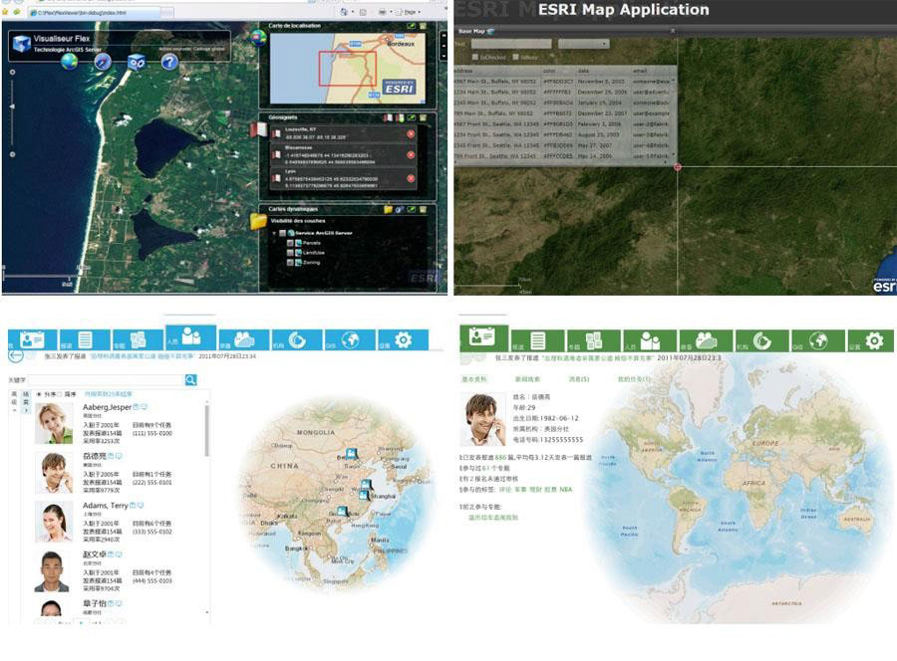Open the ID card tab in green toolbar
The height and width of the screenshot is (661, 897).
pos(483,337)
